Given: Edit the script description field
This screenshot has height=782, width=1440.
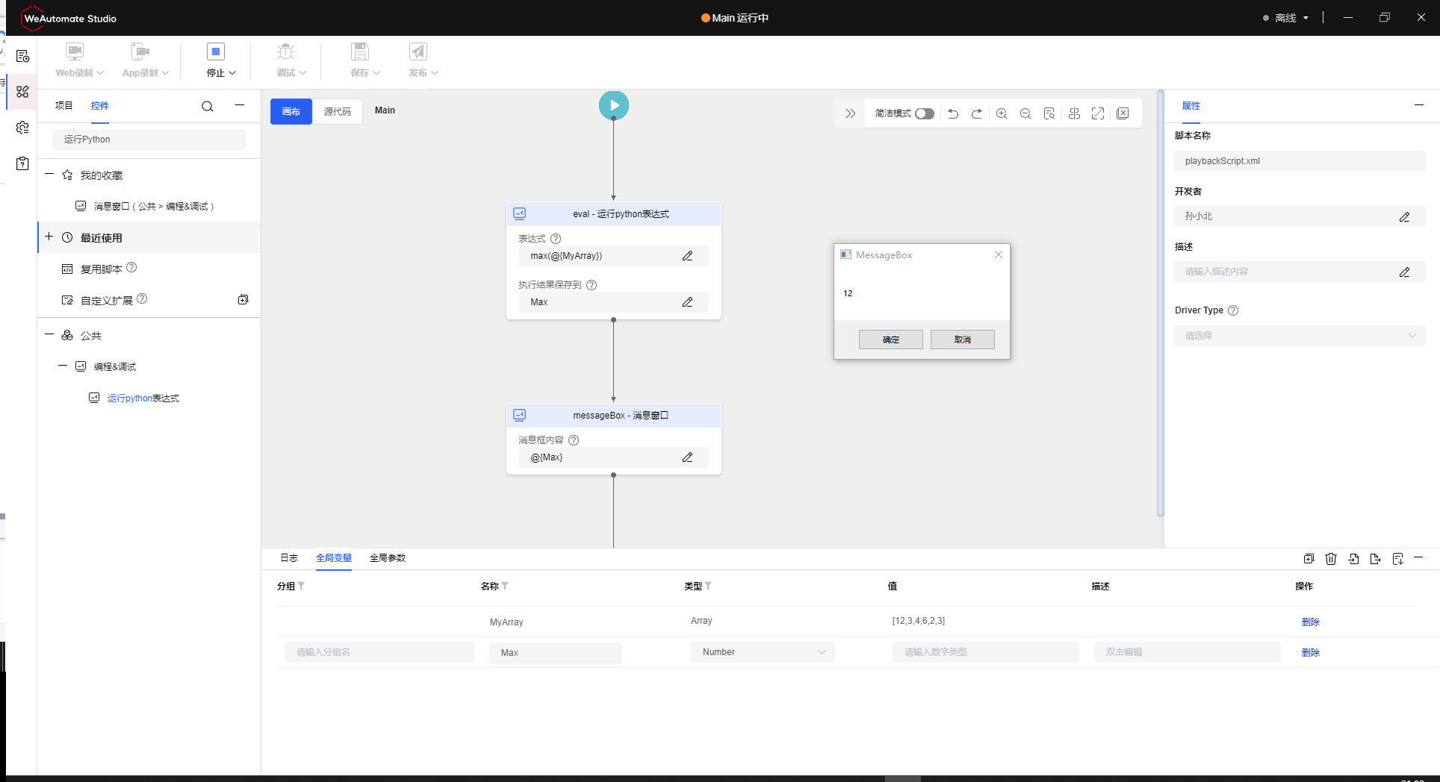Looking at the screenshot, I should (1404, 272).
